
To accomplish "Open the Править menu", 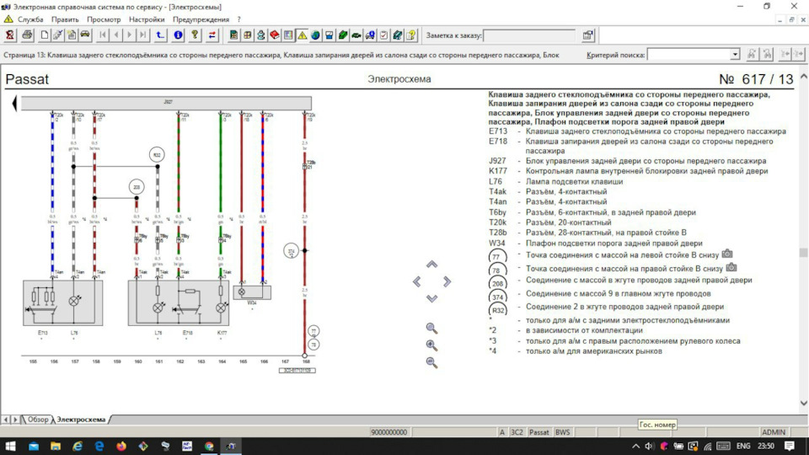I will pos(65,19).
